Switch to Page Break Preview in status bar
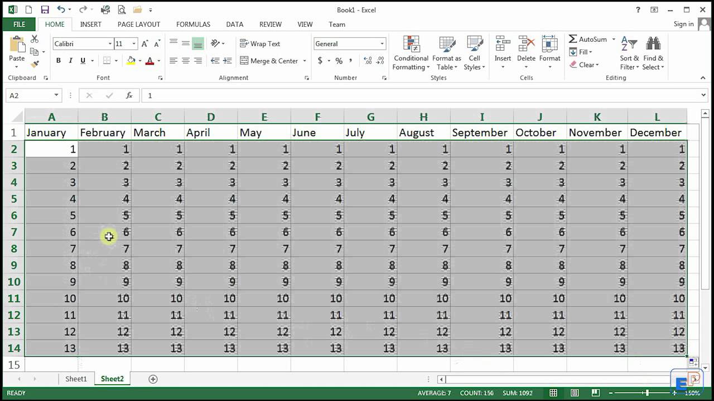Viewport: 714px width, 401px height. (595, 393)
